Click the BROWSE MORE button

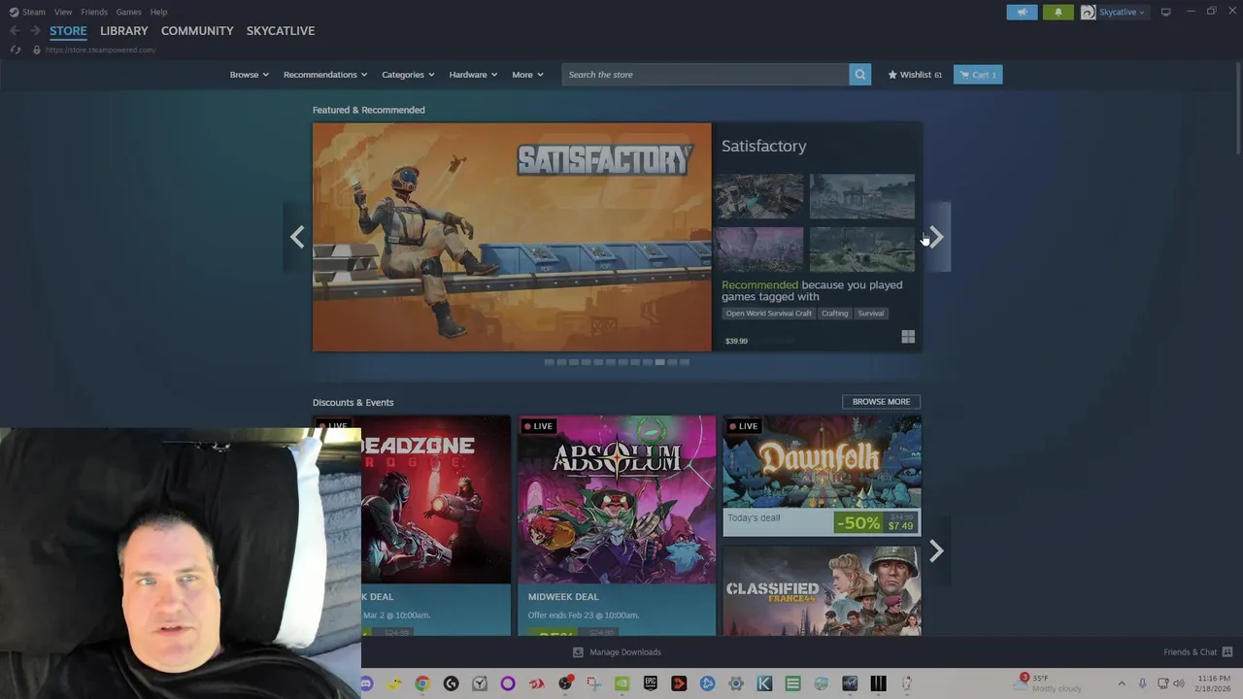point(881,402)
